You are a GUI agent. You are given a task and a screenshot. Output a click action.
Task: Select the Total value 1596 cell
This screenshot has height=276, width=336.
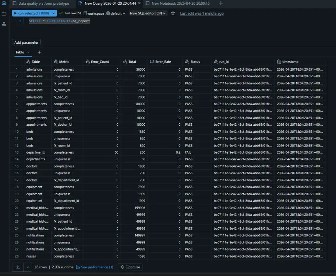tap(134, 256)
